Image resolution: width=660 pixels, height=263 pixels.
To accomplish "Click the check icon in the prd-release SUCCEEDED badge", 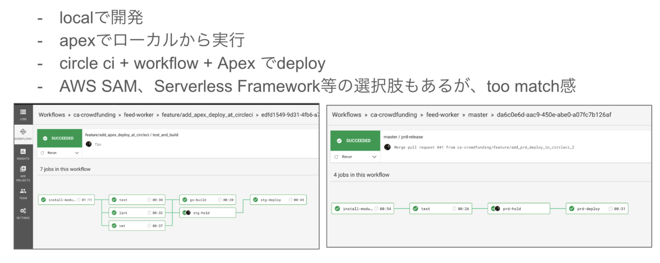I will (x=339, y=141).
